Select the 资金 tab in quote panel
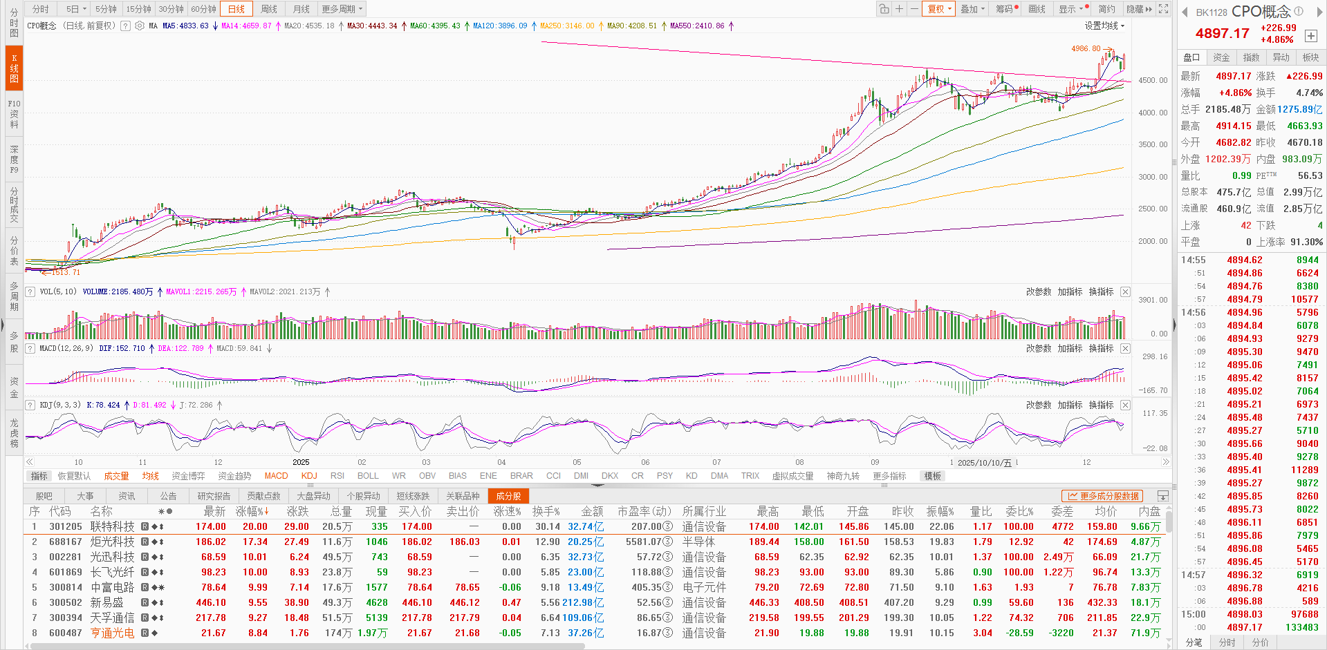1327x650 pixels. [1221, 57]
